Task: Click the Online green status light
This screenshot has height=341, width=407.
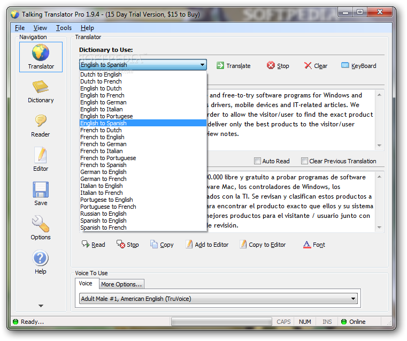Action: coord(344,322)
